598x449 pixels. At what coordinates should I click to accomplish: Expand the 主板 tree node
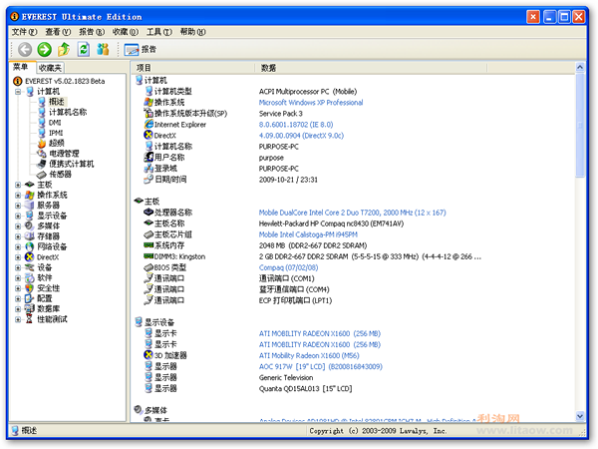[x=18, y=185]
